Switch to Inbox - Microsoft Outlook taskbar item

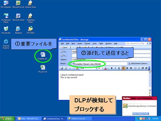(x=29, y=119)
